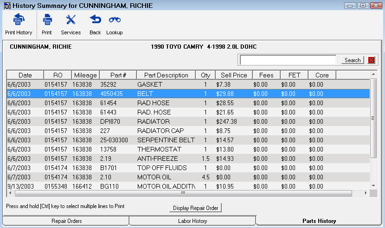Sort by the RO column header
Screen dimensions: 385x228
pyautogui.click(x=58, y=75)
